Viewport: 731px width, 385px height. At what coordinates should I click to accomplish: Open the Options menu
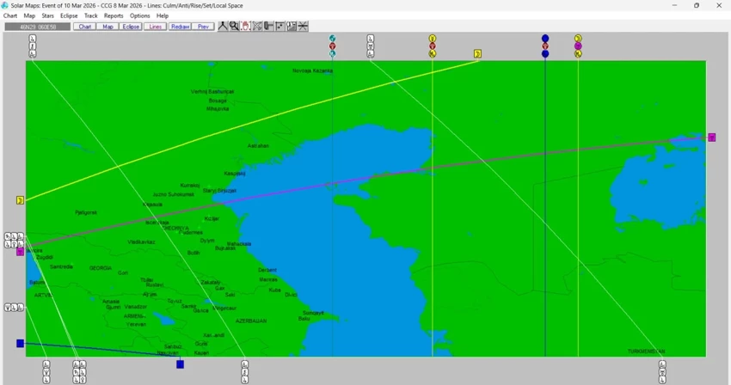140,15
